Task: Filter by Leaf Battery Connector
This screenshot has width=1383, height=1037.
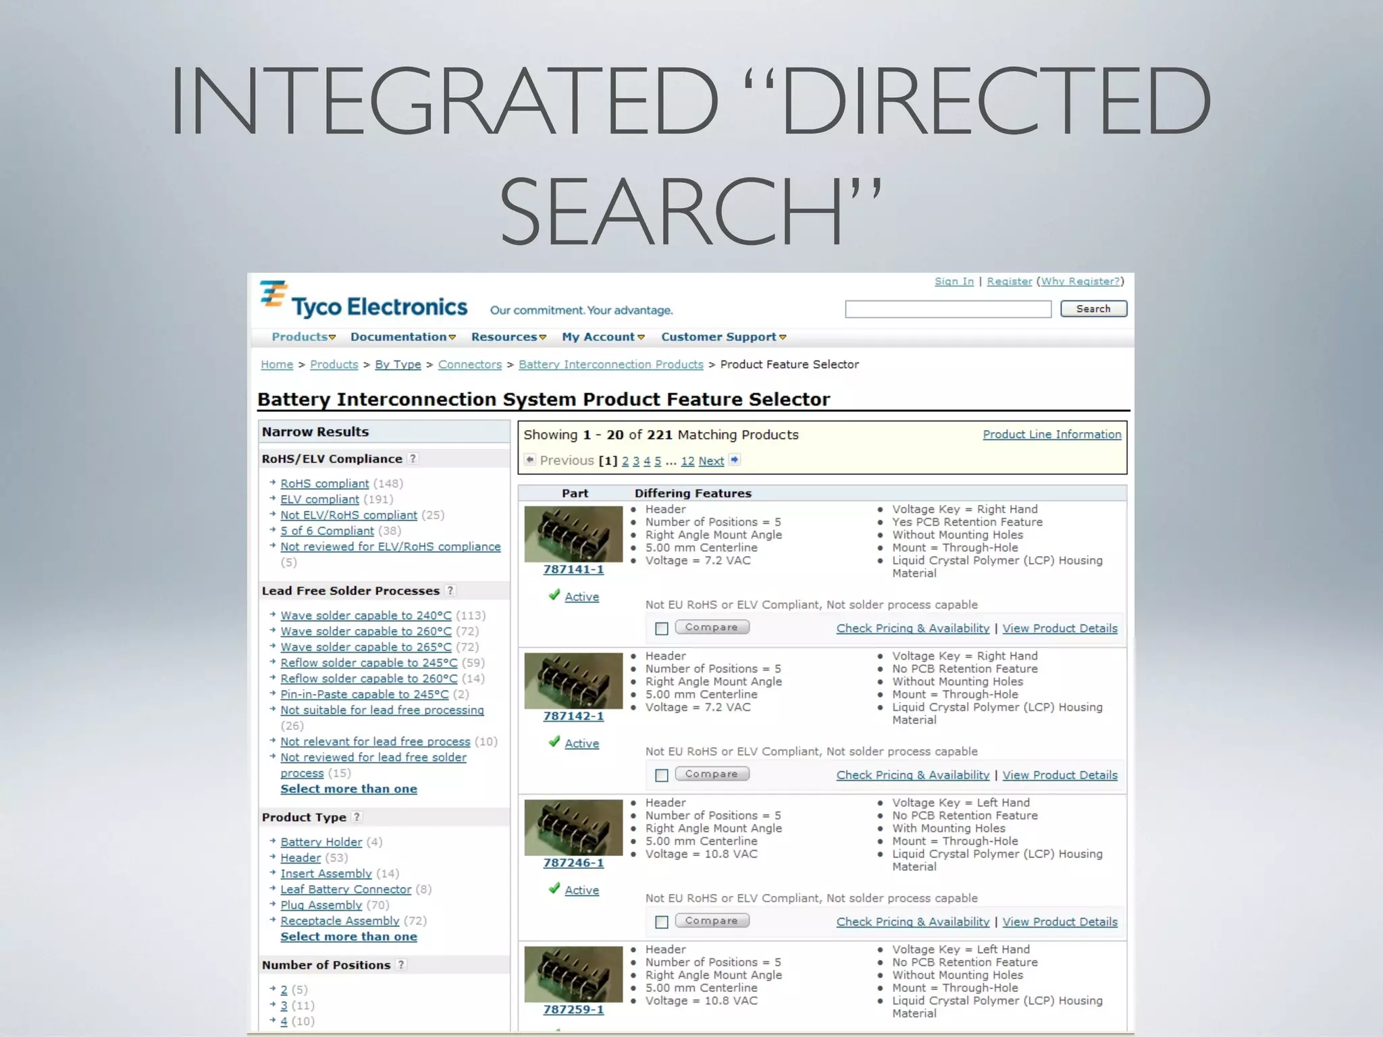Action: 346,889
